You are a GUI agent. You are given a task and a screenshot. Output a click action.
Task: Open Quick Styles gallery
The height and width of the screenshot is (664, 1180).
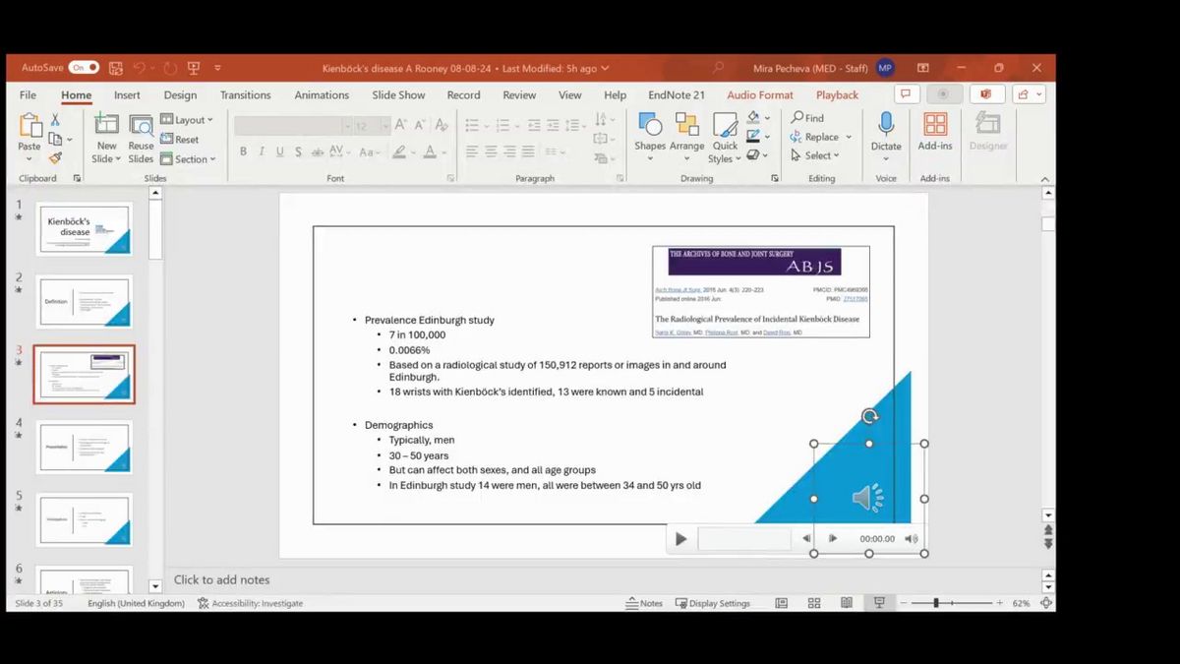click(725, 136)
